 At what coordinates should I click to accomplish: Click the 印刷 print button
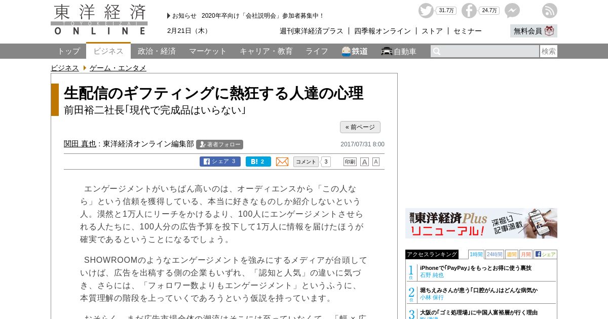tap(350, 162)
